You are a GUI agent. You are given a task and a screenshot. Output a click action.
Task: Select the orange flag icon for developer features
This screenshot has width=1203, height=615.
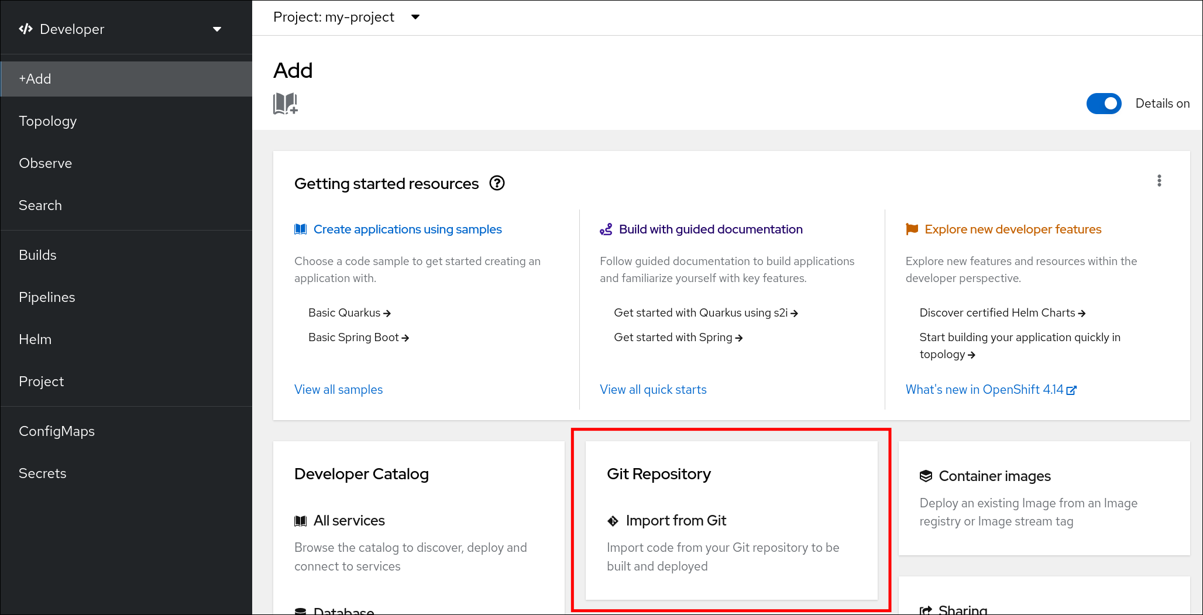tap(912, 229)
